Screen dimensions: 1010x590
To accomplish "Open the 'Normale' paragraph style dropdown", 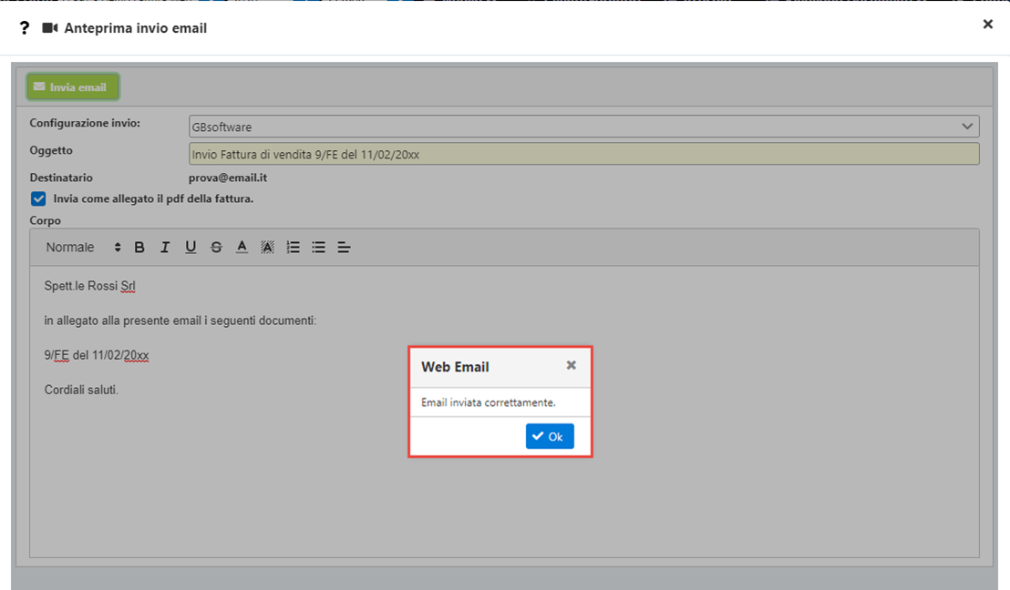I will (x=83, y=247).
